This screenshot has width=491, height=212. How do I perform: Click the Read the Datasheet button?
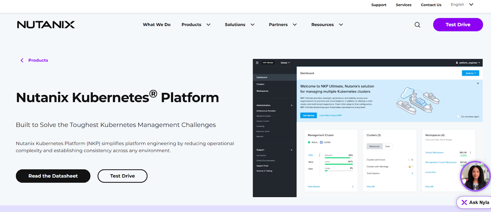coord(53,176)
